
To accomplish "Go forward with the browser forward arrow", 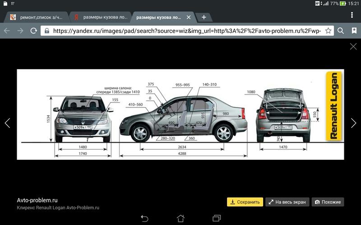I will [20, 31].
